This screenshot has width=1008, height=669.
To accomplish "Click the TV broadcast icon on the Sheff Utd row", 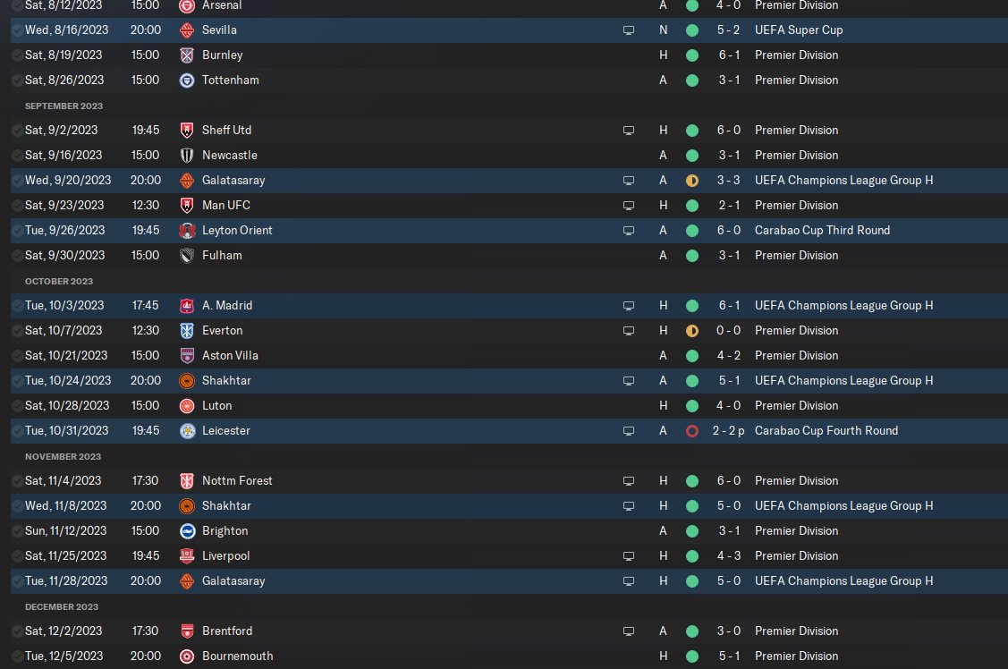I will point(629,131).
